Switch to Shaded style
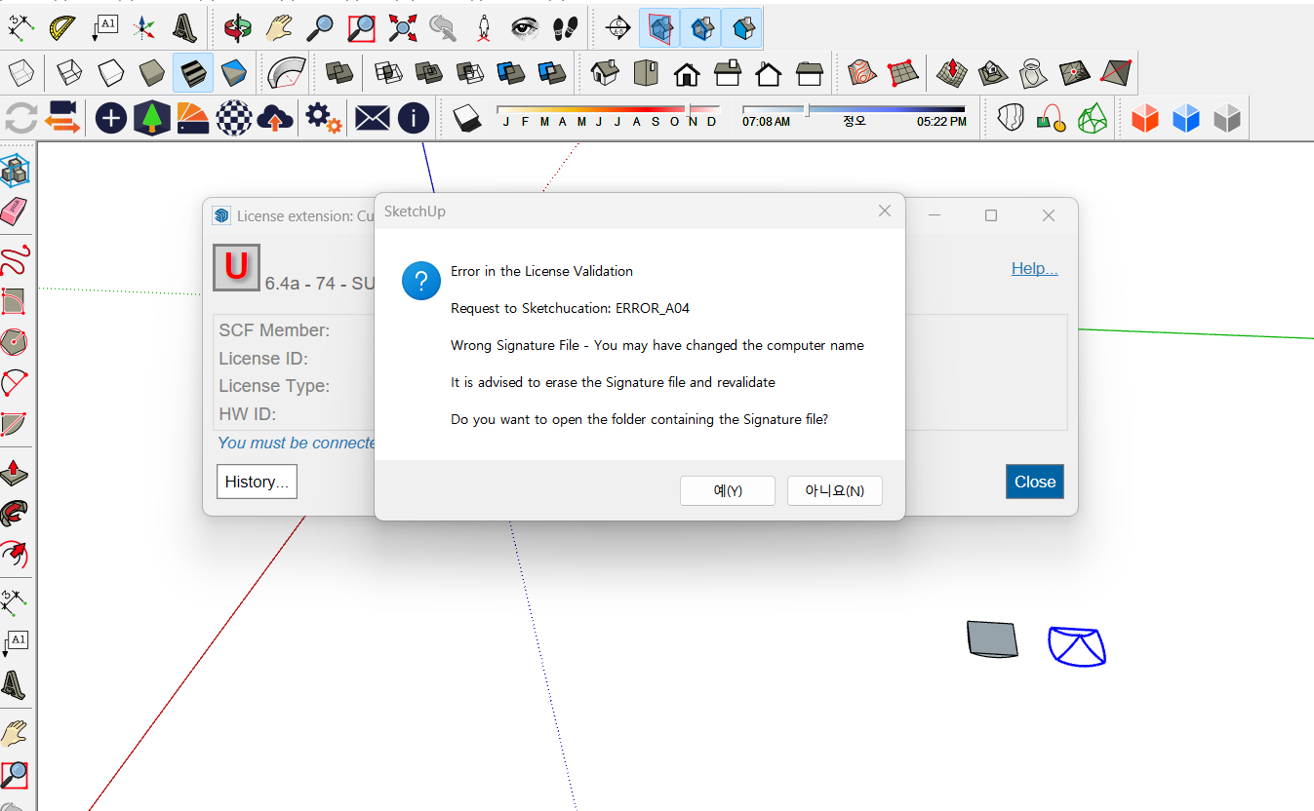The height and width of the screenshot is (811, 1314). pos(151,72)
